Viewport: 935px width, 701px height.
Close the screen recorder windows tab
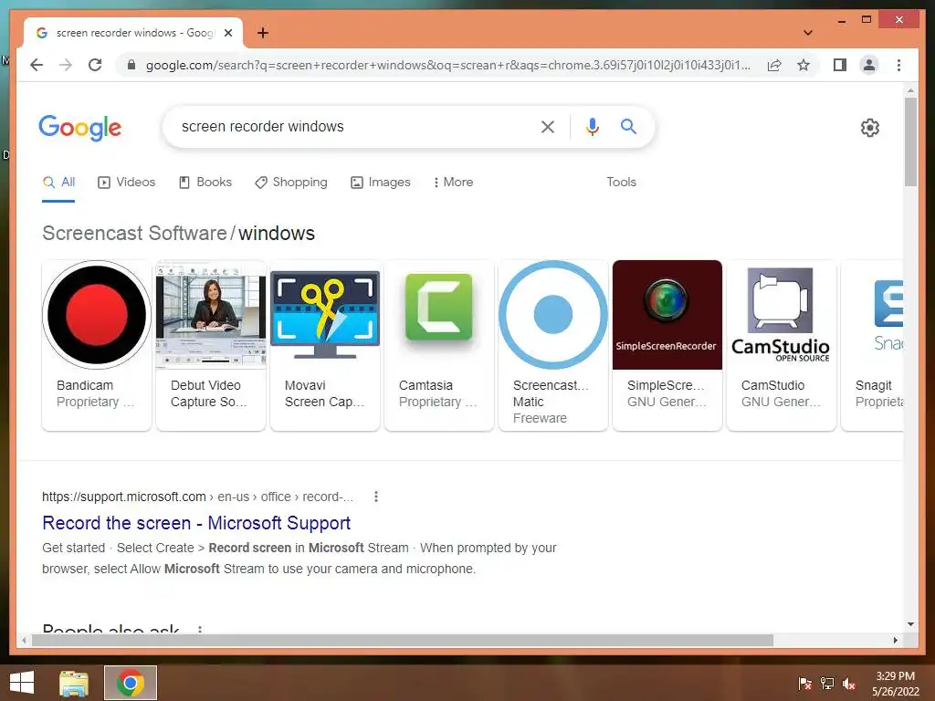pyautogui.click(x=227, y=33)
